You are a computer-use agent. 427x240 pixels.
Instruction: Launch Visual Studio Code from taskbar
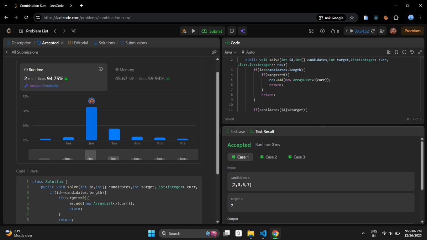263,233
